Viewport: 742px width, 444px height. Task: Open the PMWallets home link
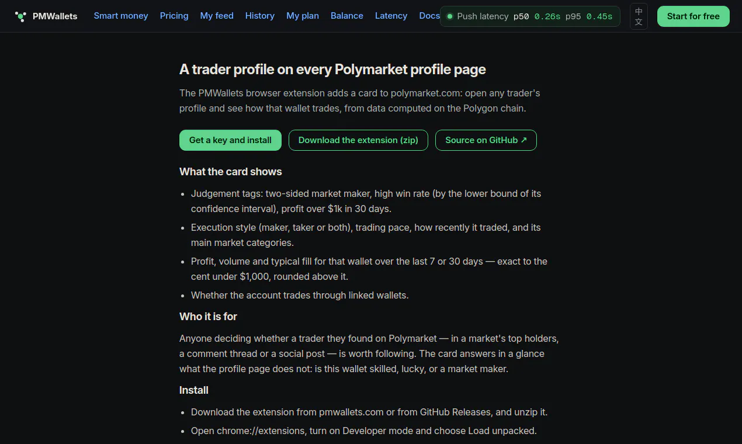coord(46,16)
